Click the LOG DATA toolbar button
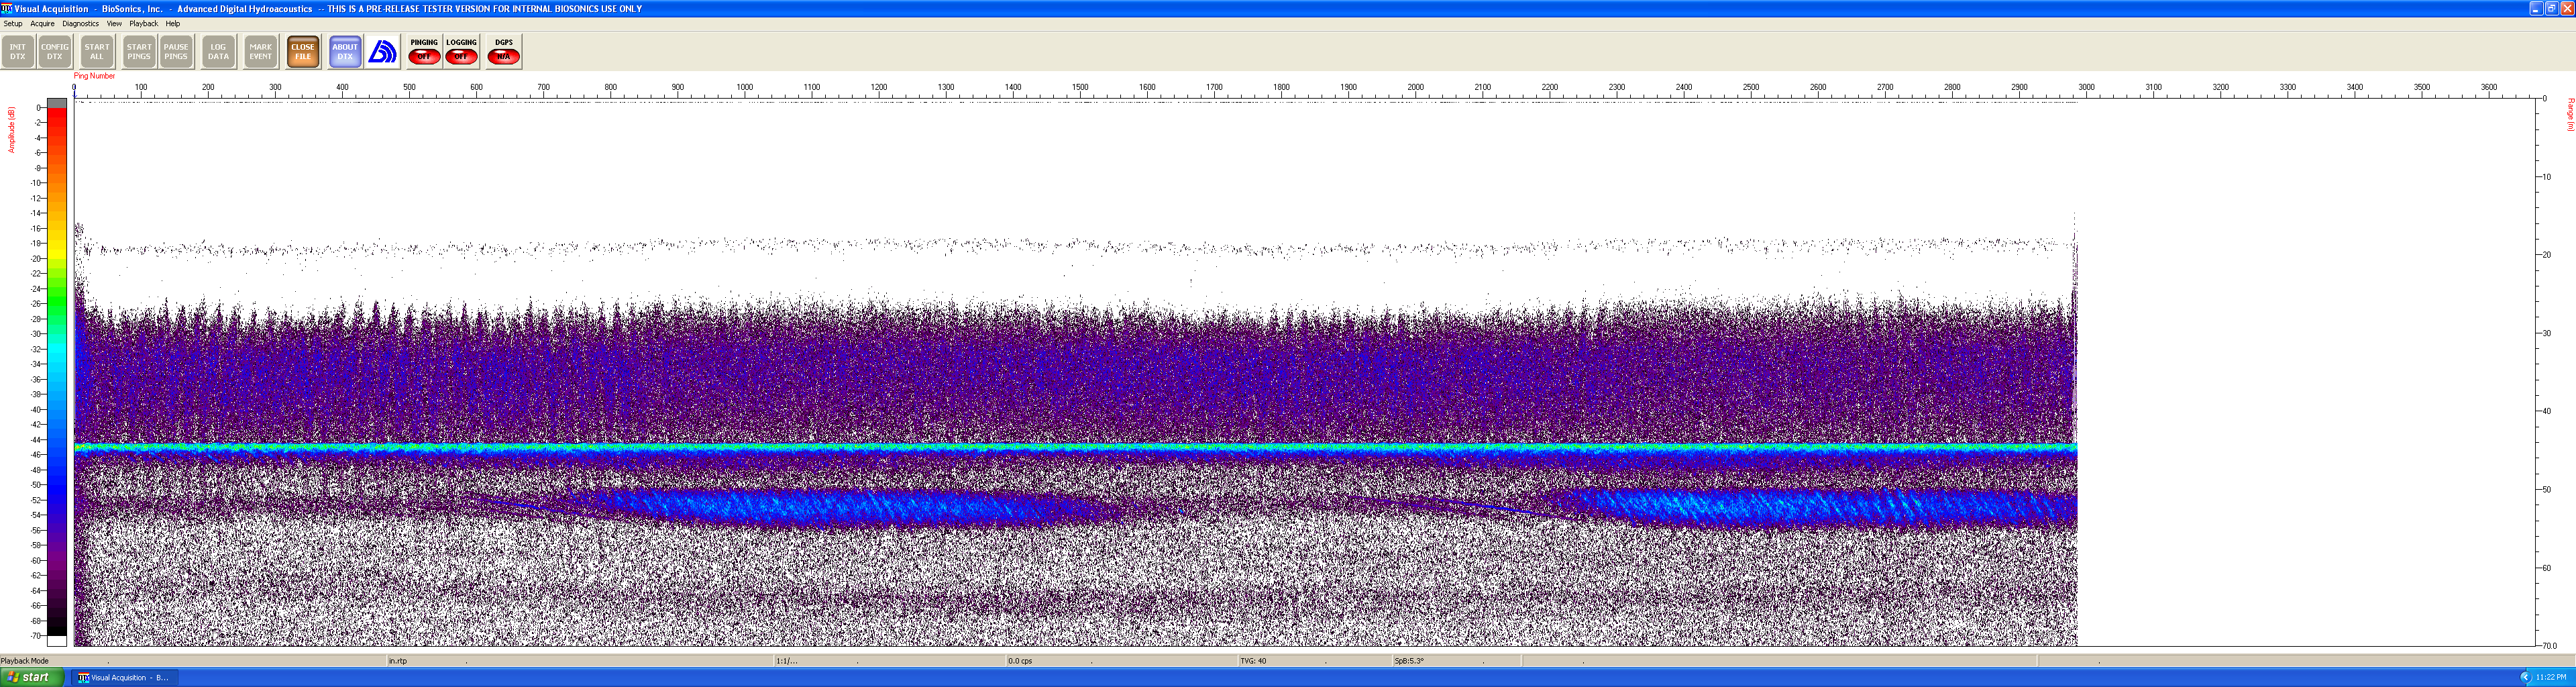Screen dimensions: 2576x687 click(x=218, y=52)
